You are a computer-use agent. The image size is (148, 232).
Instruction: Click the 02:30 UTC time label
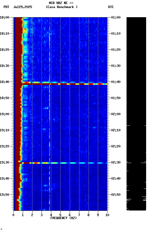click(x=116, y=162)
